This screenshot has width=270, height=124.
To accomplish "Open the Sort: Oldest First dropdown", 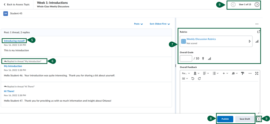I will coord(160,24).
